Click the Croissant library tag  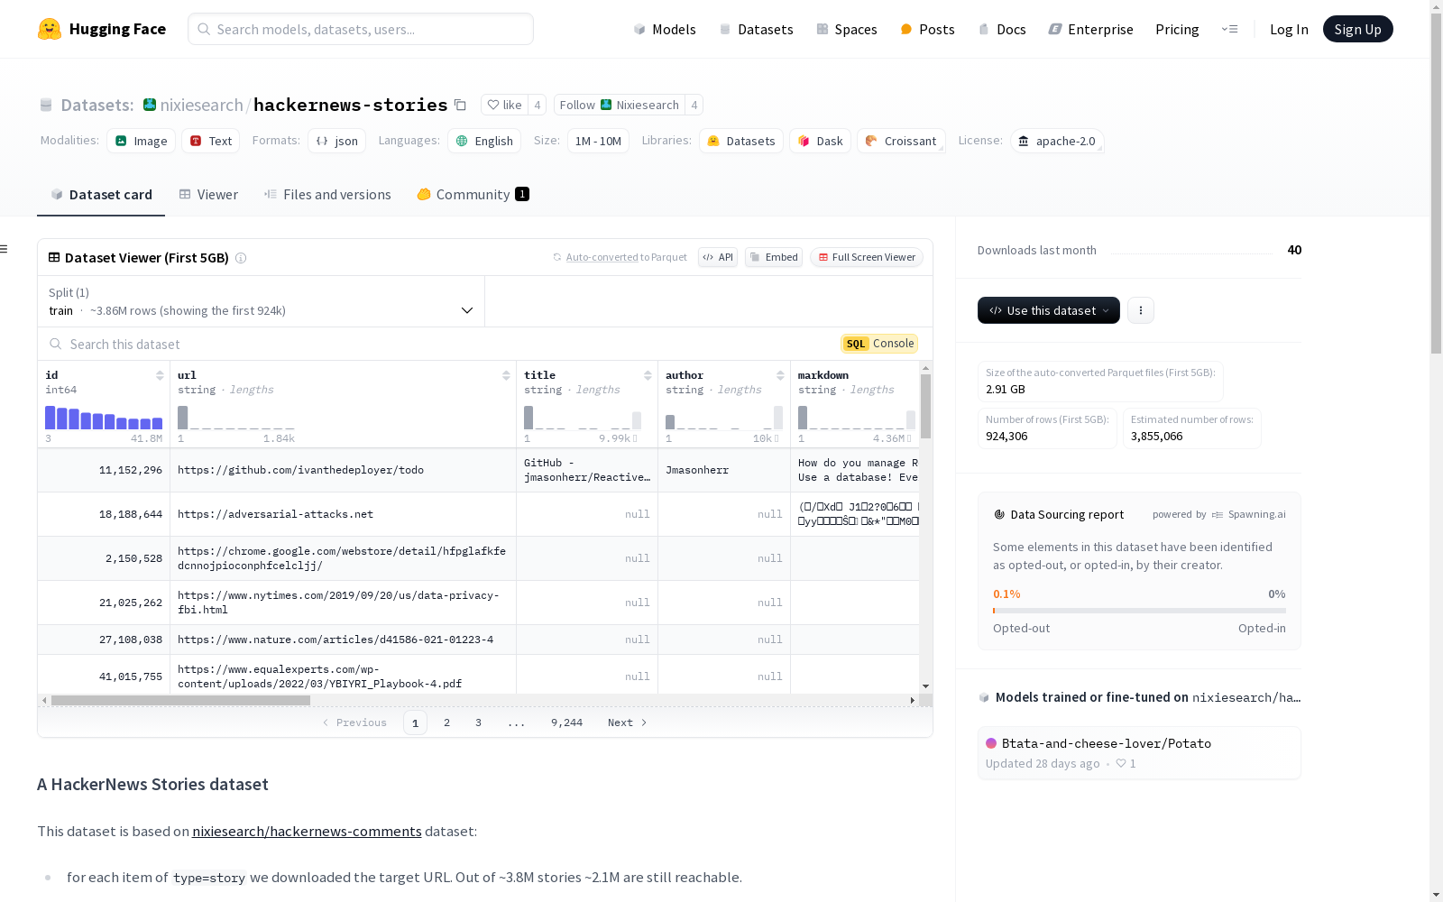[x=901, y=141]
